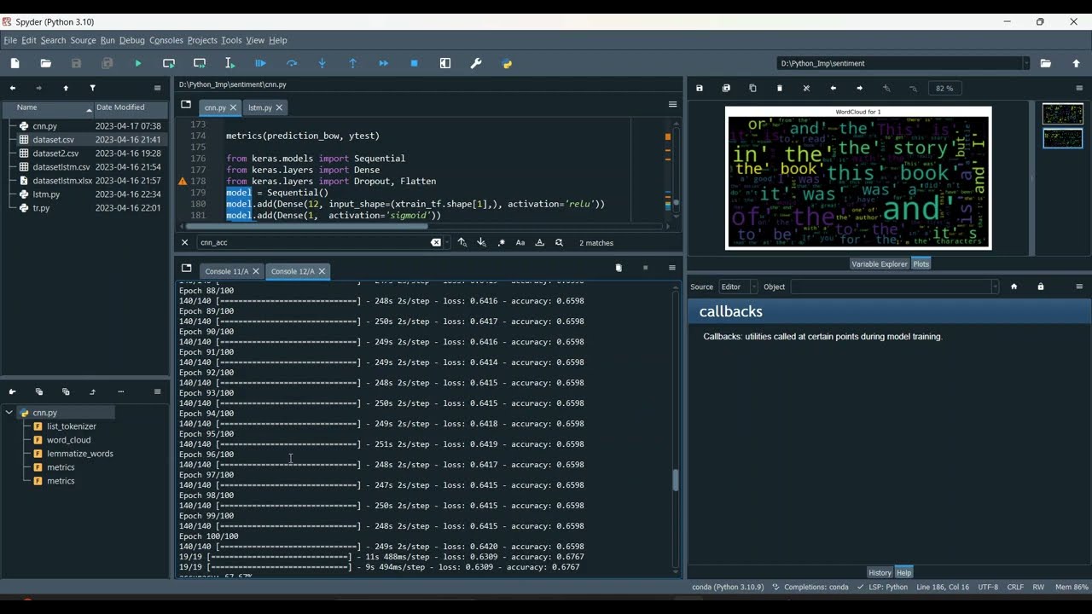The width and height of the screenshot is (1092, 614).
Task: Collapse the cnn.py node in outline
Action: (9, 413)
